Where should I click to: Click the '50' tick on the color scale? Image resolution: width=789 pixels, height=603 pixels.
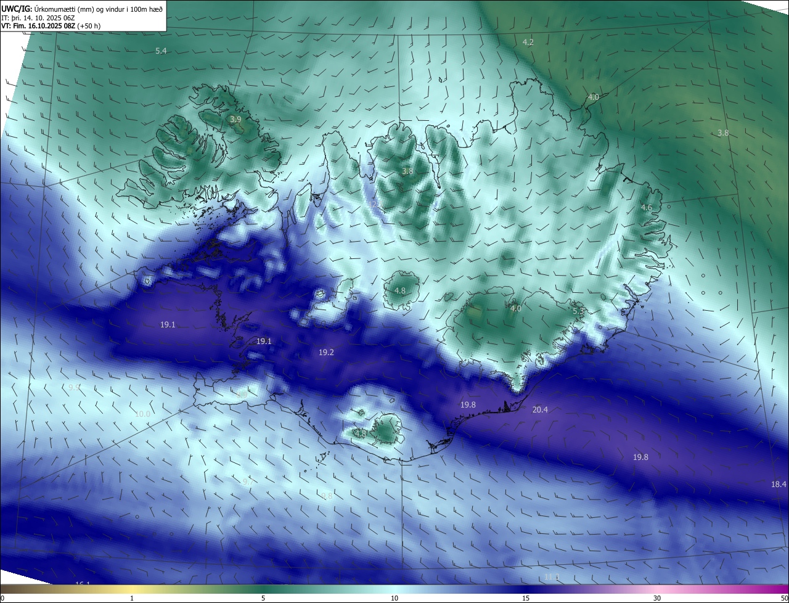784,598
